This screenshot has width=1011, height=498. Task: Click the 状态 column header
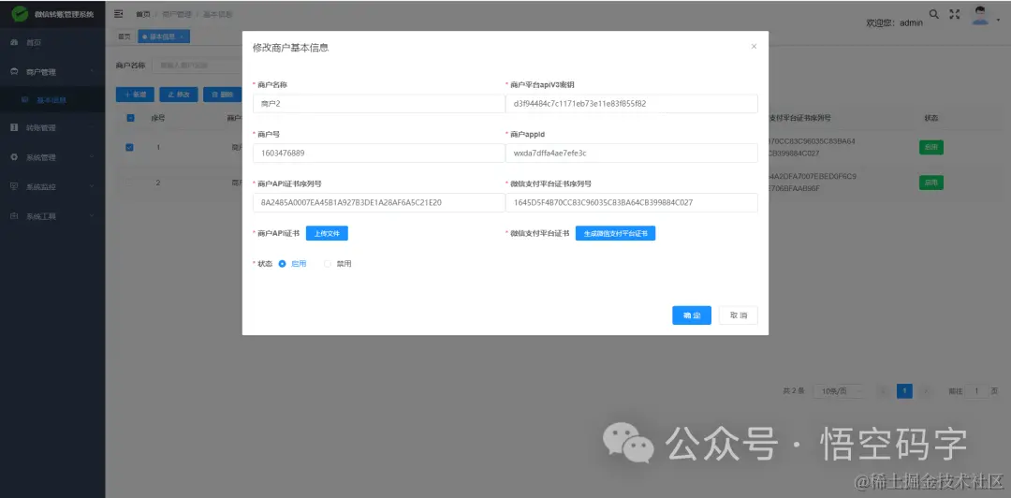(x=931, y=118)
